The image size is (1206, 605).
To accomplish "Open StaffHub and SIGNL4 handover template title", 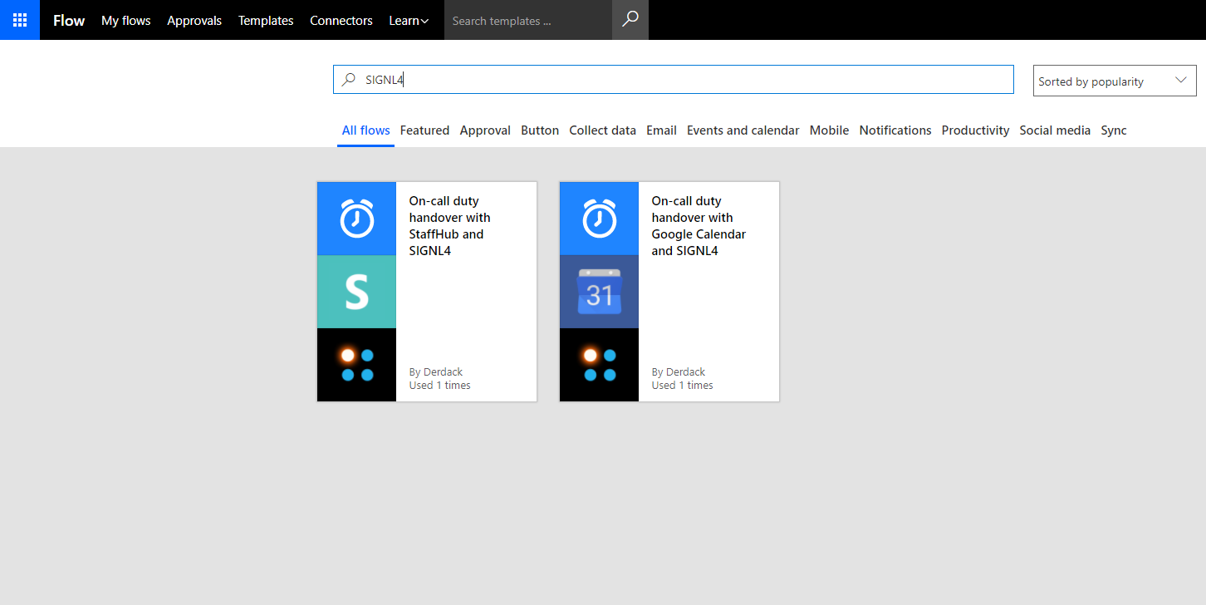I will 450,226.
